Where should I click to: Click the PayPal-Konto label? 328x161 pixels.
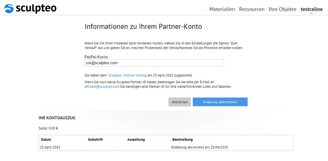pos(96,57)
